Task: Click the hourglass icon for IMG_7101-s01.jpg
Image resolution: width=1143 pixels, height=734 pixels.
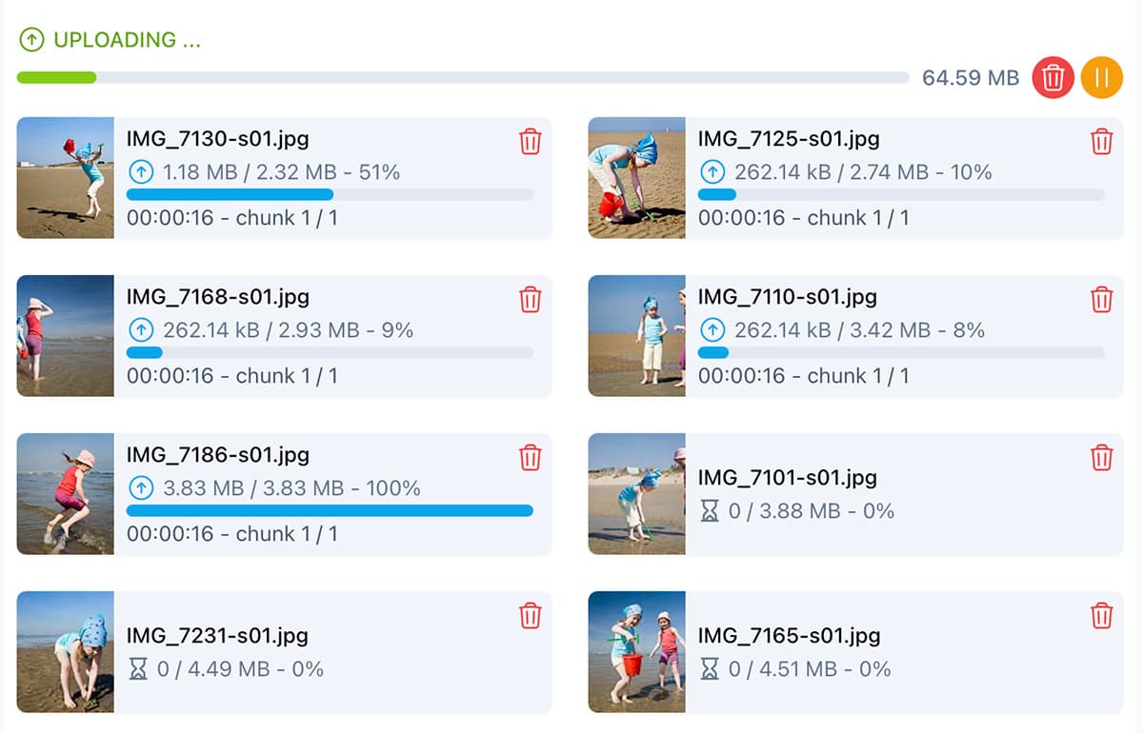Action: [710, 512]
